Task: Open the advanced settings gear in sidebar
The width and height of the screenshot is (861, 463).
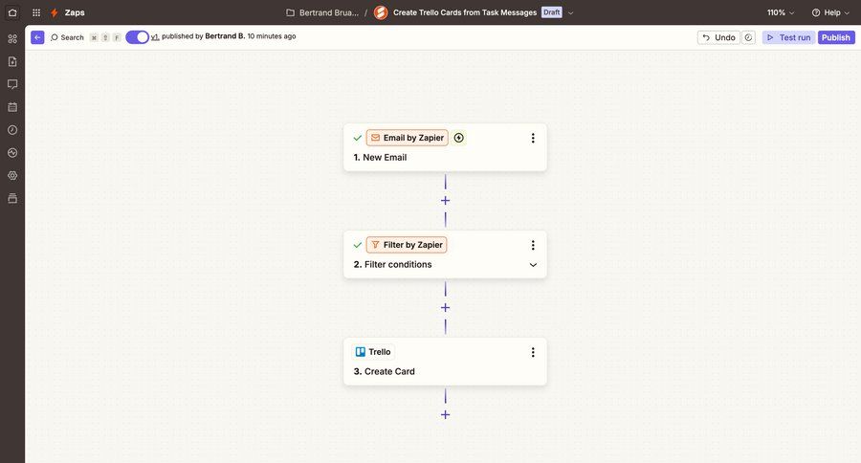Action: coord(12,175)
